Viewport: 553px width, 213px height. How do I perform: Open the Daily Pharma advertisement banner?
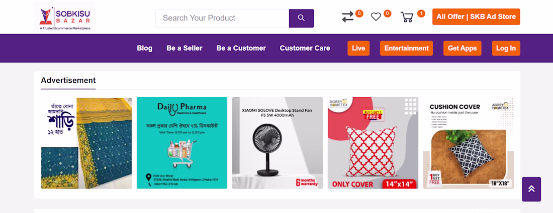pos(182,143)
